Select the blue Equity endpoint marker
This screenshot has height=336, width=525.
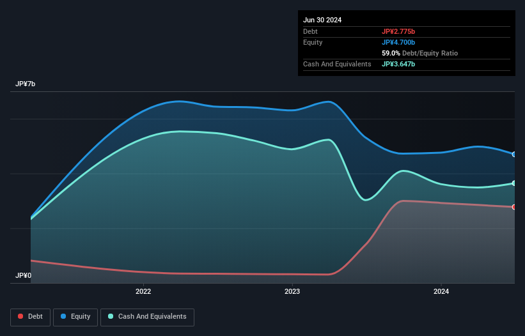pyautogui.click(x=514, y=155)
